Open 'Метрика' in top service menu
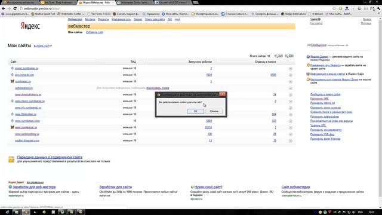 pyautogui.click(x=90, y=19)
